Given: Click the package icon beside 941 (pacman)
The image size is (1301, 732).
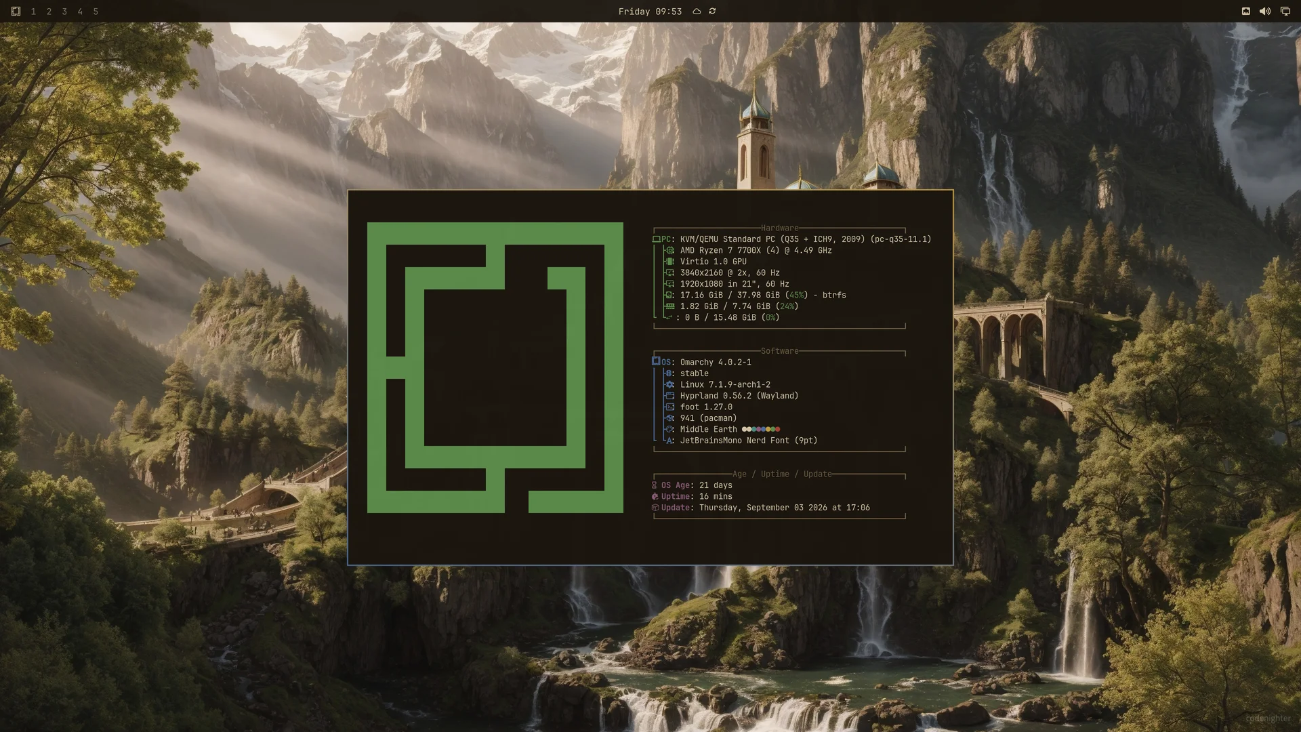Looking at the screenshot, I should tap(670, 418).
